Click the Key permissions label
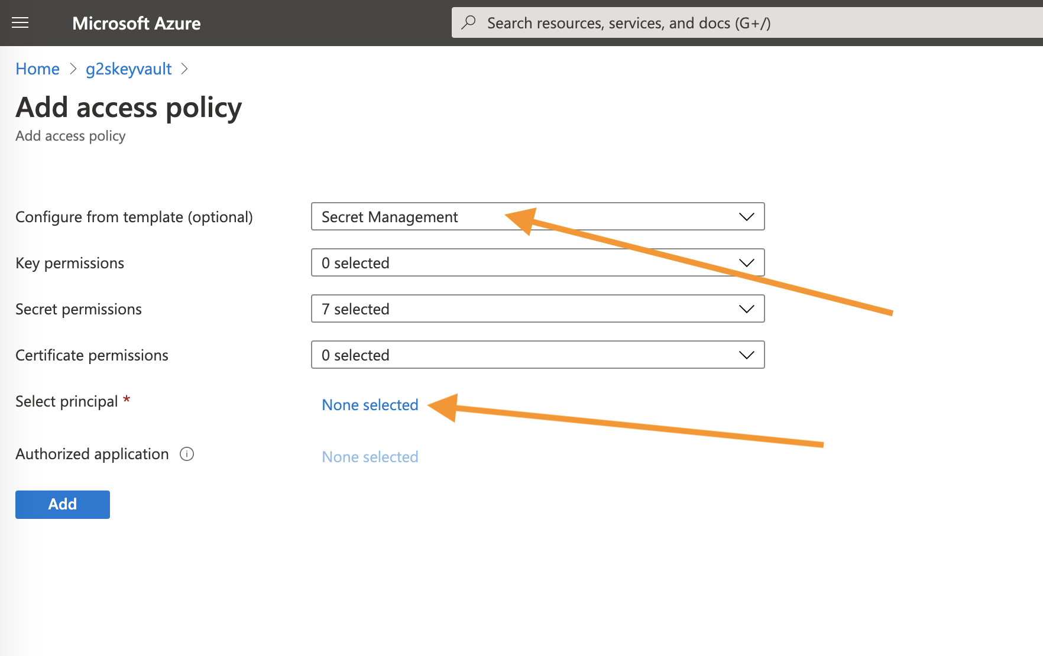The width and height of the screenshot is (1043, 656). [70, 263]
